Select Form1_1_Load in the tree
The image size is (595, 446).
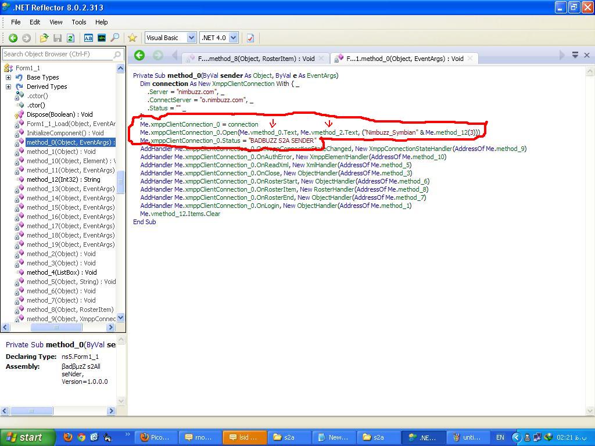[71, 124]
